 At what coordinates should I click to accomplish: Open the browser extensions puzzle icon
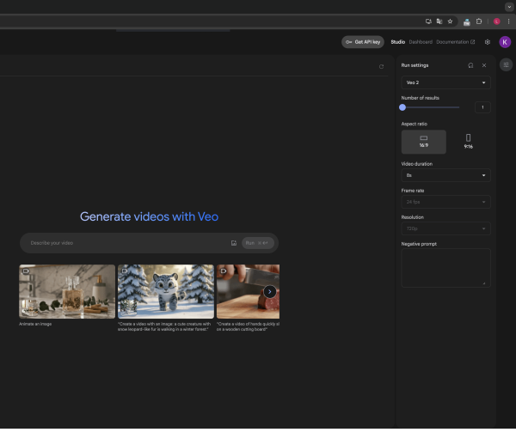click(479, 21)
